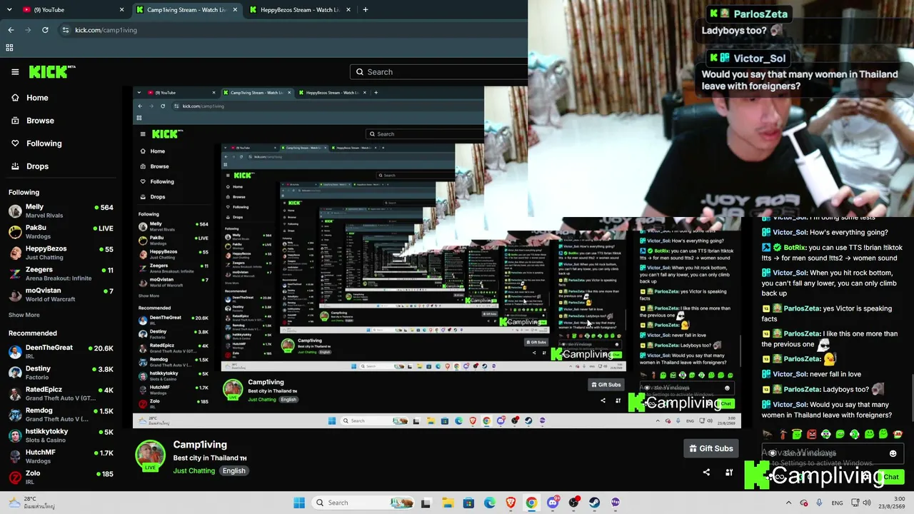Viewport: 914px width, 514px height.
Task: Reload the page with the refresh icon
Action: (x=45, y=30)
